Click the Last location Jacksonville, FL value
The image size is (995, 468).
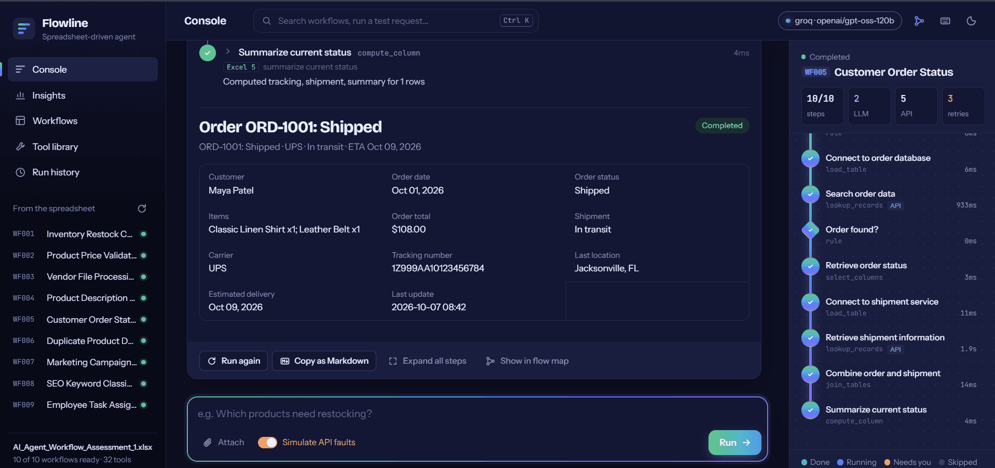(606, 268)
